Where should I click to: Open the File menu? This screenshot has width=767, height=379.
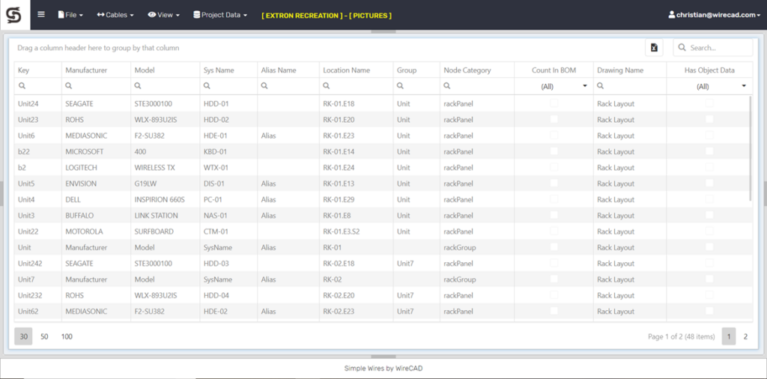[x=70, y=15]
